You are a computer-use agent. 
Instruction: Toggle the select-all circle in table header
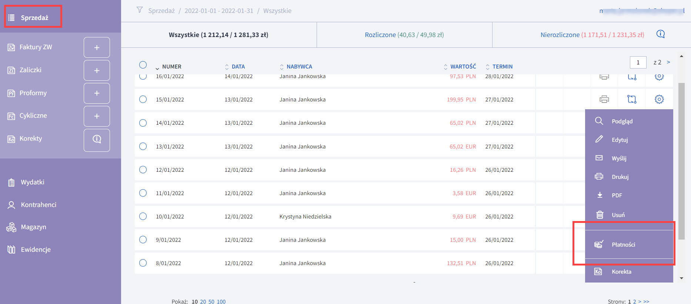pyautogui.click(x=143, y=65)
